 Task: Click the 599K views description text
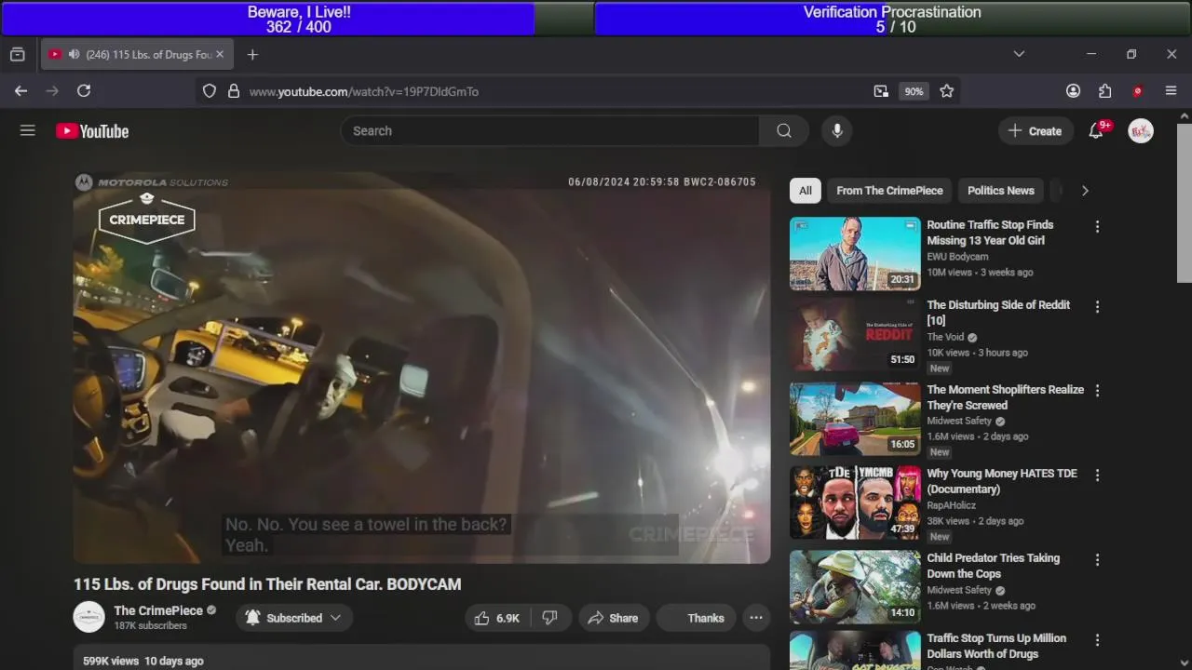click(143, 662)
